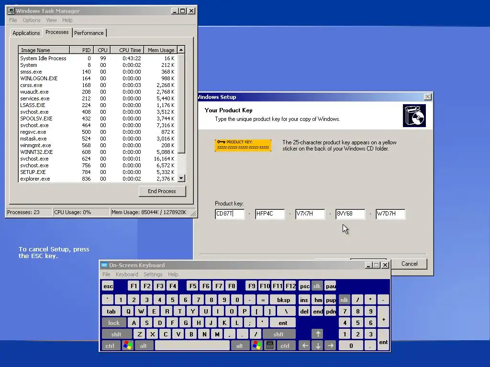Click the spacebar on On-Screen Keyboard
Viewport: 490px width, 367px height.
pyautogui.click(x=192, y=345)
